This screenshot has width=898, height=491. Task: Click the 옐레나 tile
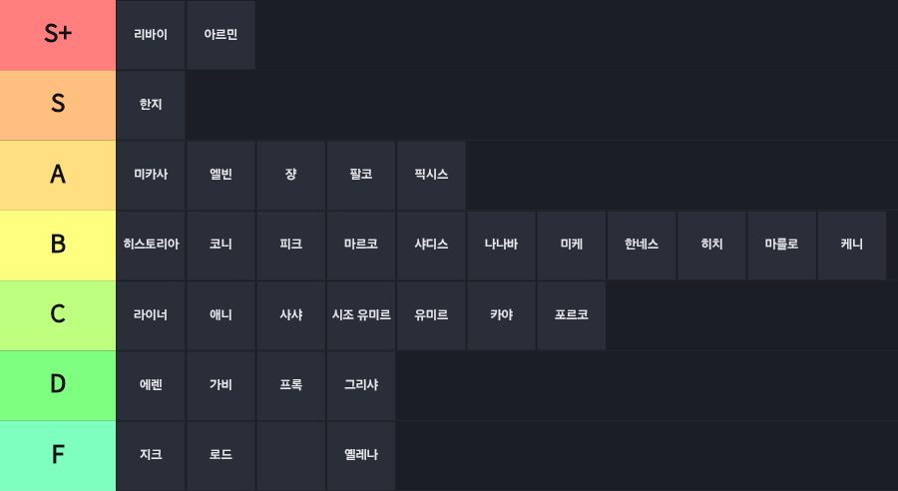[x=361, y=456]
